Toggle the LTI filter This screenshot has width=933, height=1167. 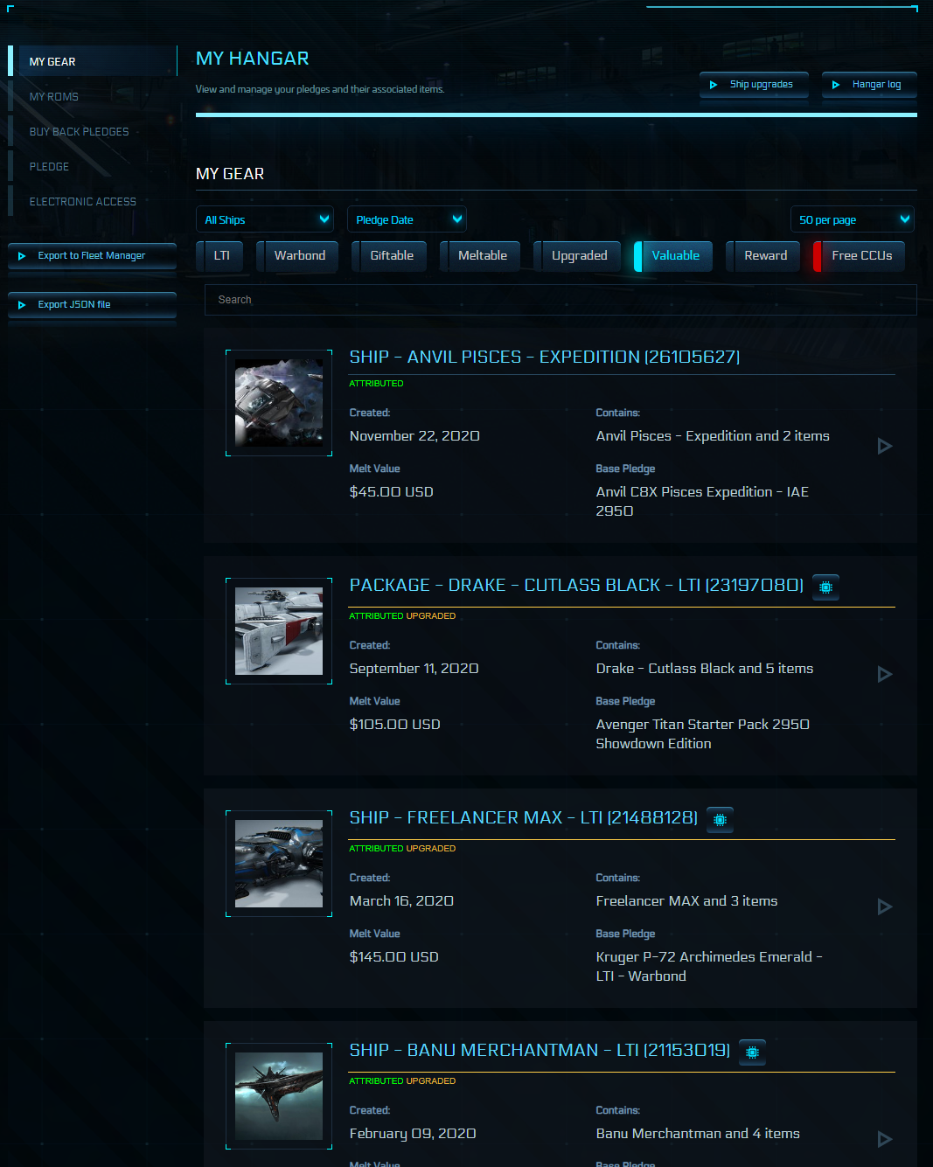219,256
